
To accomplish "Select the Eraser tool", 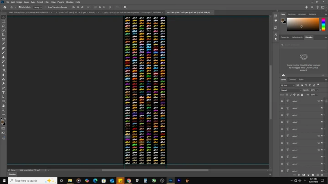I will 3,66.
